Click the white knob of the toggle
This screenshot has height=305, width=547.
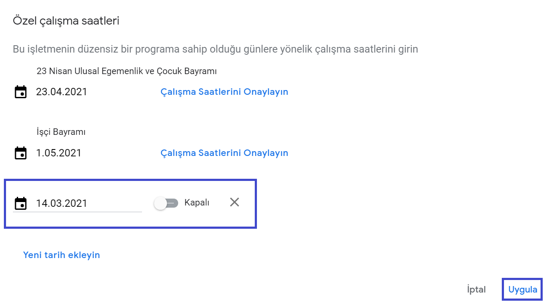click(x=161, y=203)
